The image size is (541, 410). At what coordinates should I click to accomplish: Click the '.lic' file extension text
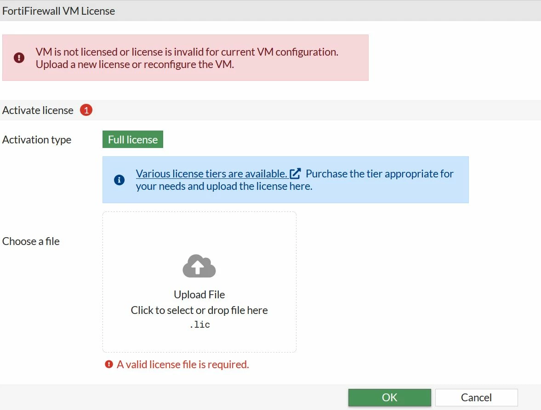(x=199, y=325)
